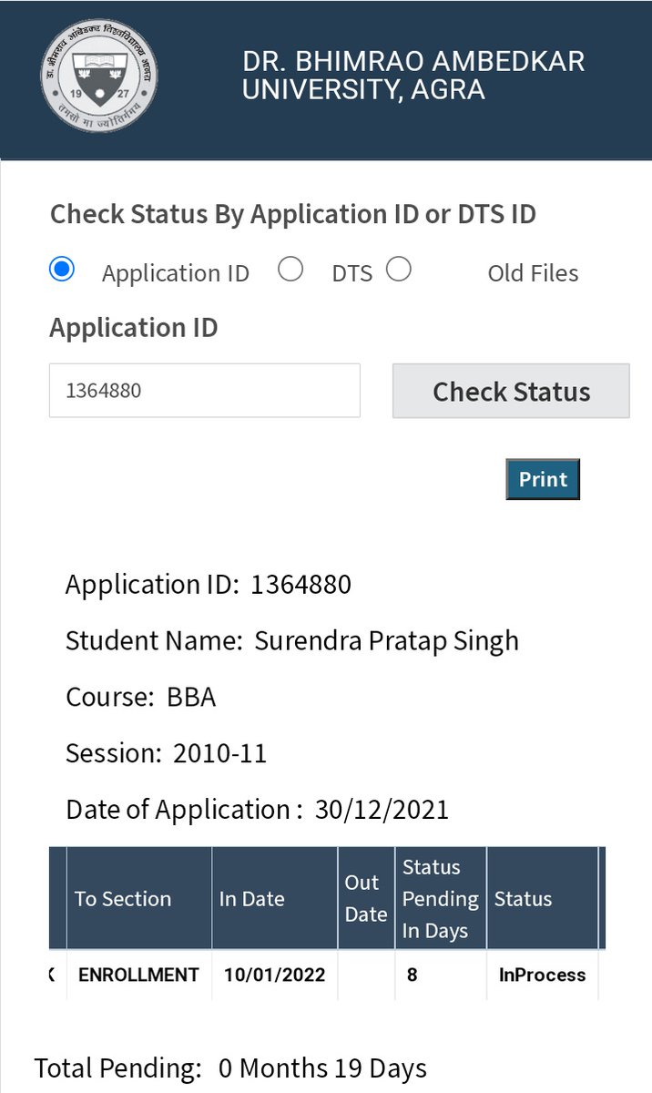Click the 10/01/2022 date cell
The image size is (652, 1093).
click(x=275, y=975)
